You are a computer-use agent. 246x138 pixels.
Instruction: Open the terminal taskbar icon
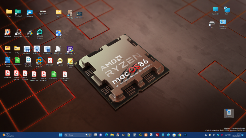(123, 135)
